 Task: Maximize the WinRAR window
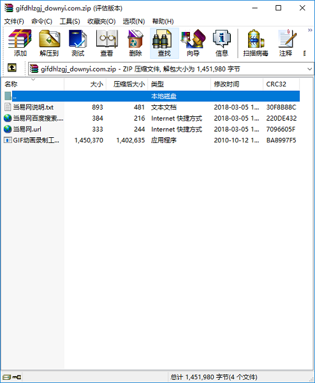[x=278, y=8]
